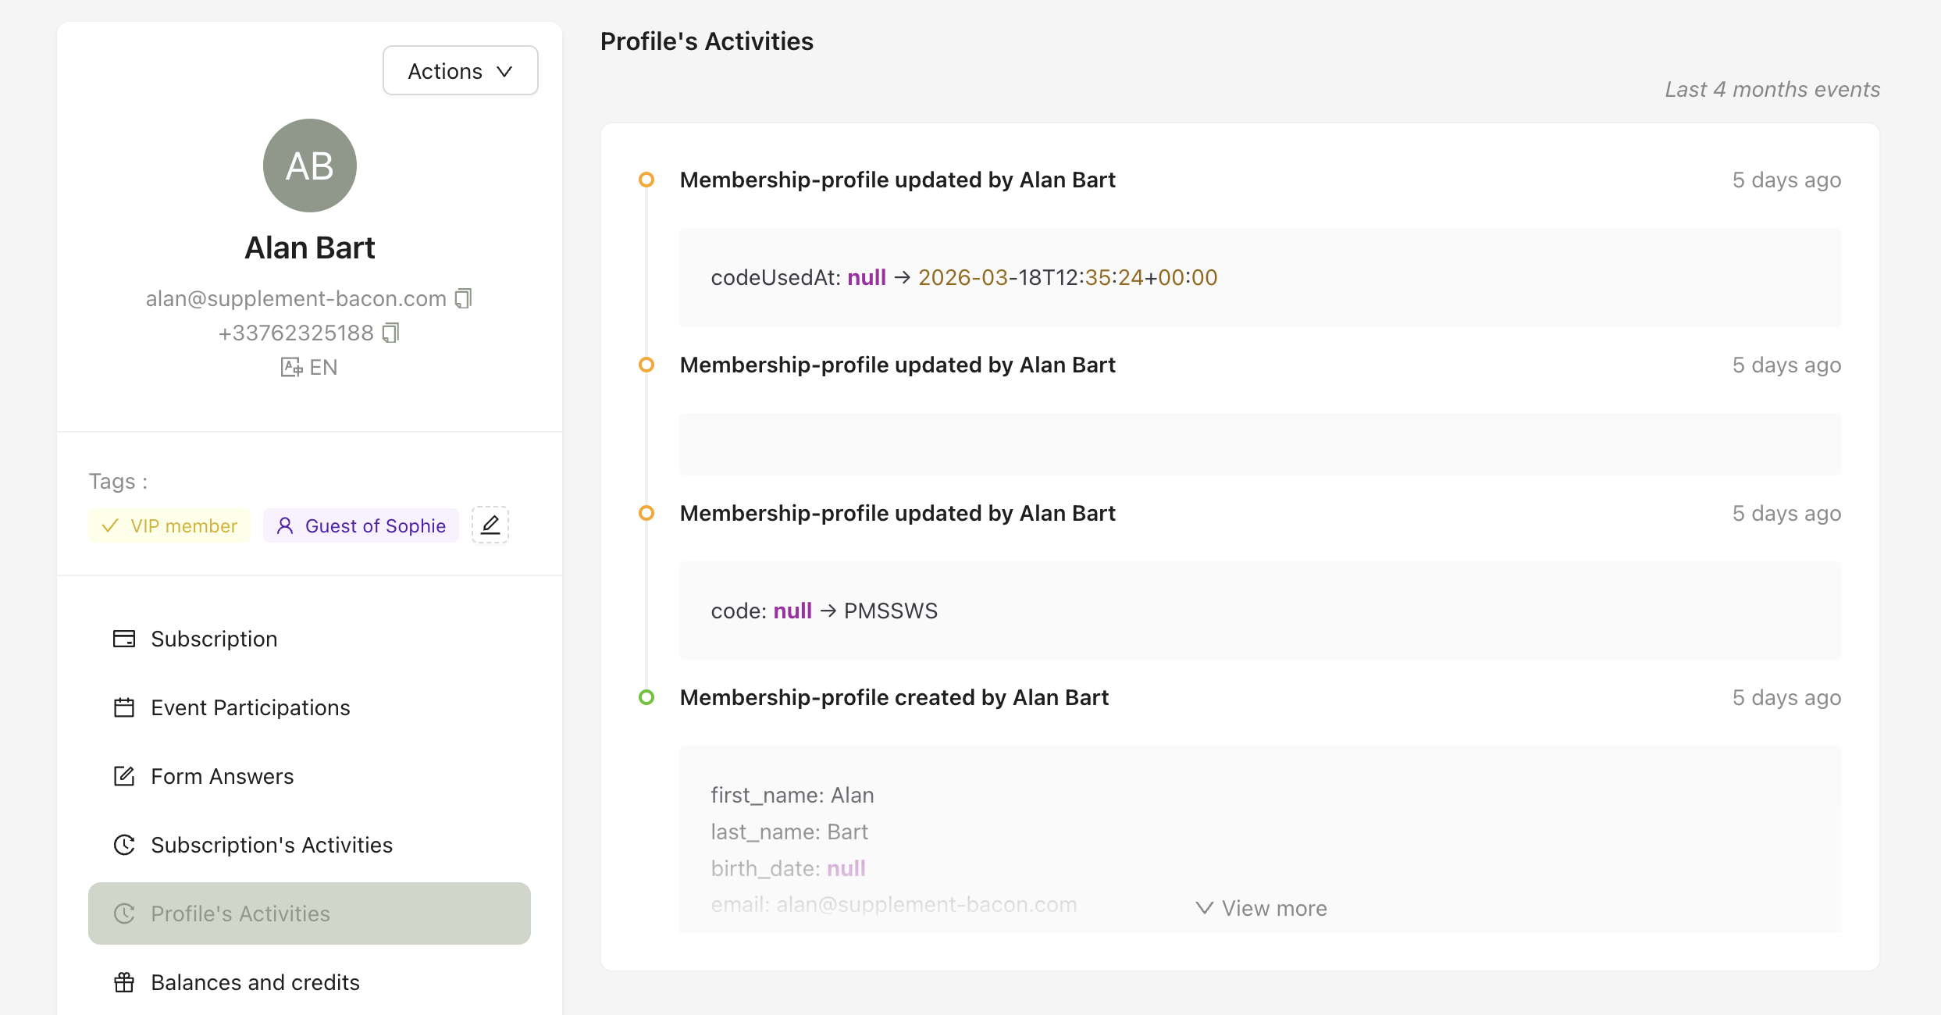Screen dimensions: 1941x1015
Task: Click the first orange timeline marker
Action: [x=646, y=180]
